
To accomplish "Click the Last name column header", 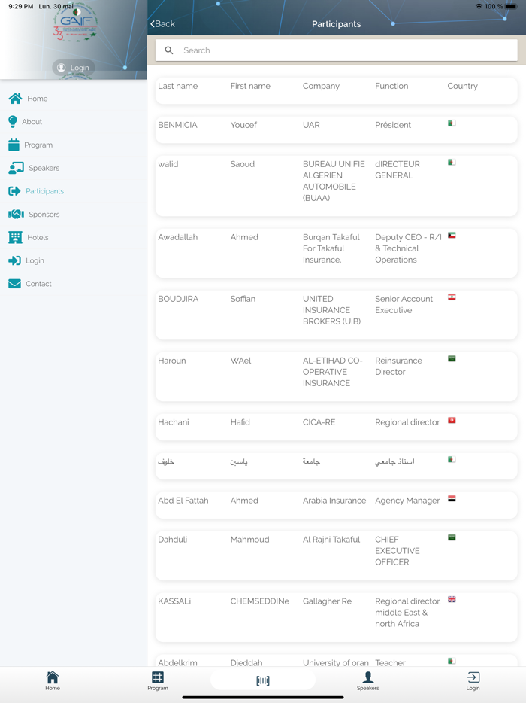I will point(178,86).
